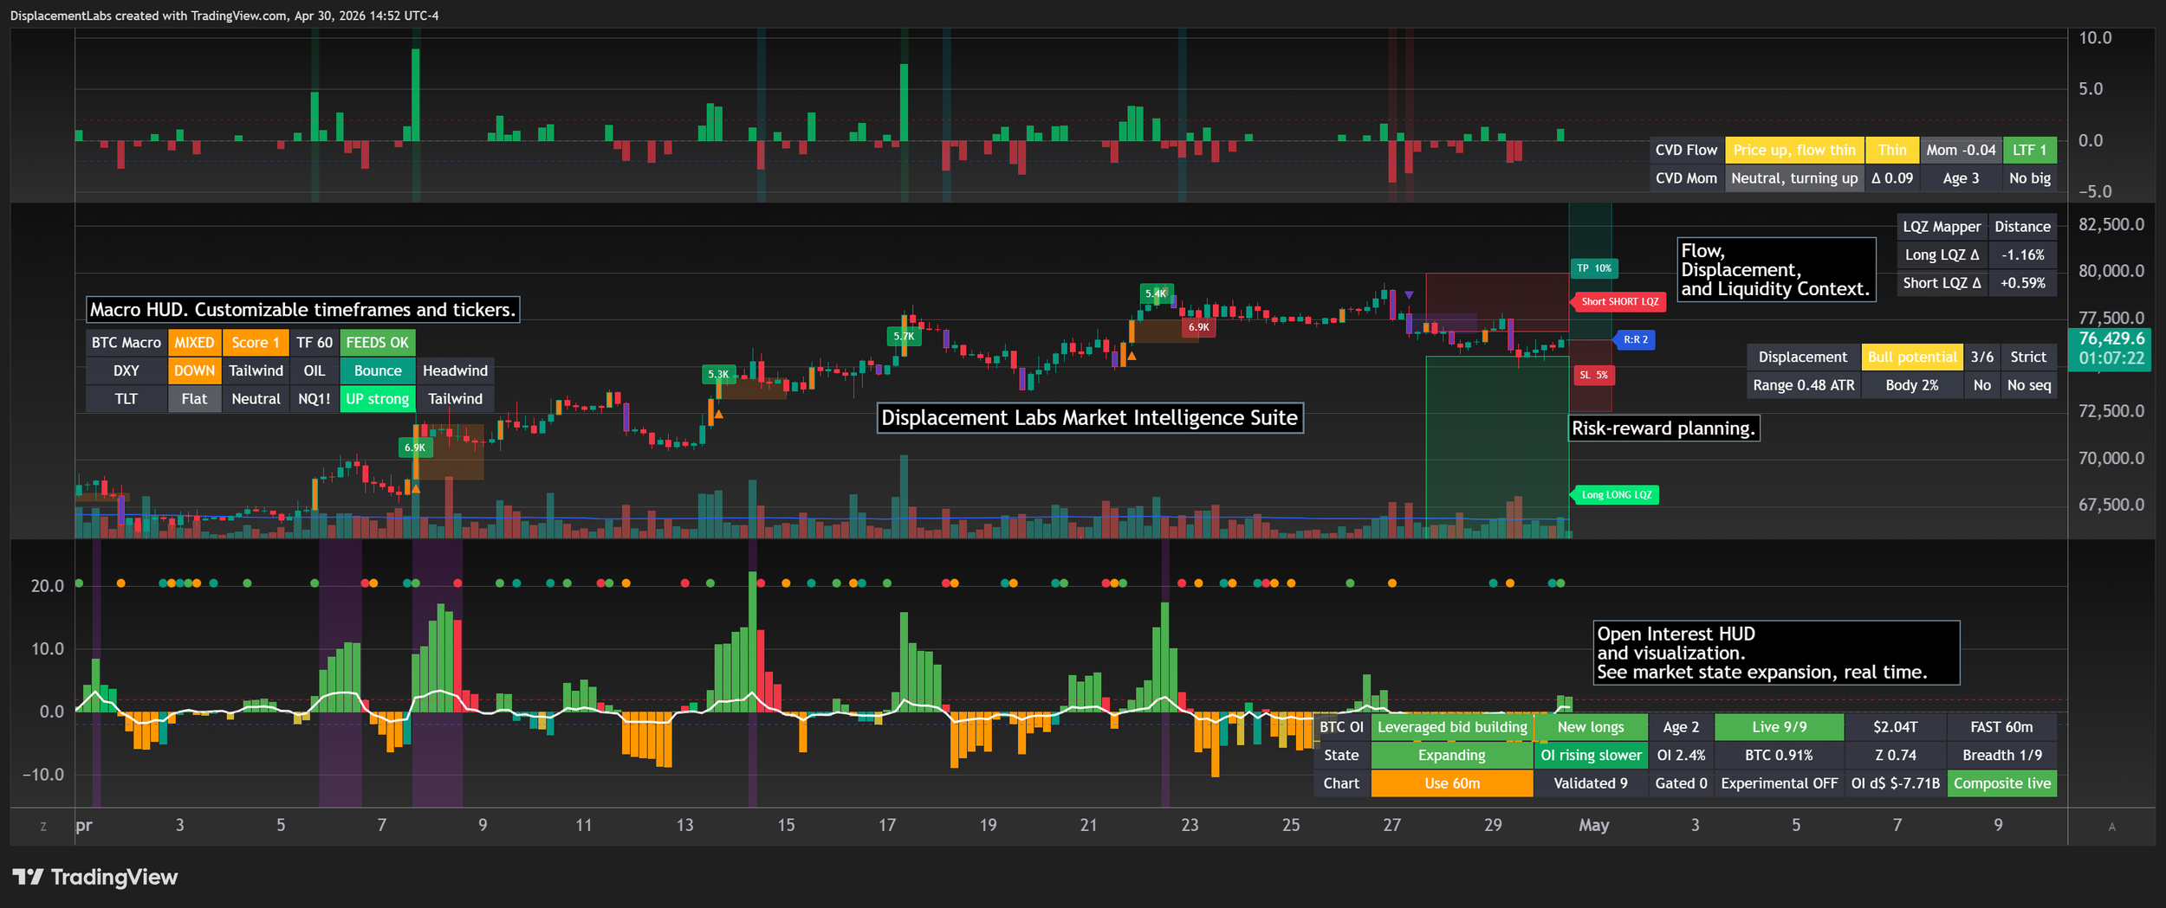The image size is (2166, 908).
Task: Click the green 5.7K chart label
Action: tap(904, 336)
